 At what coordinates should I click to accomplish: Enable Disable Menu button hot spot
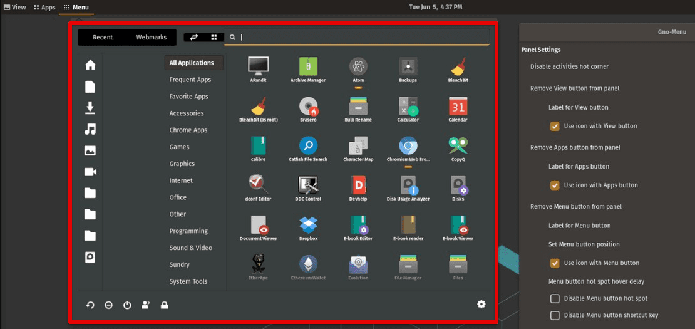[555, 298]
